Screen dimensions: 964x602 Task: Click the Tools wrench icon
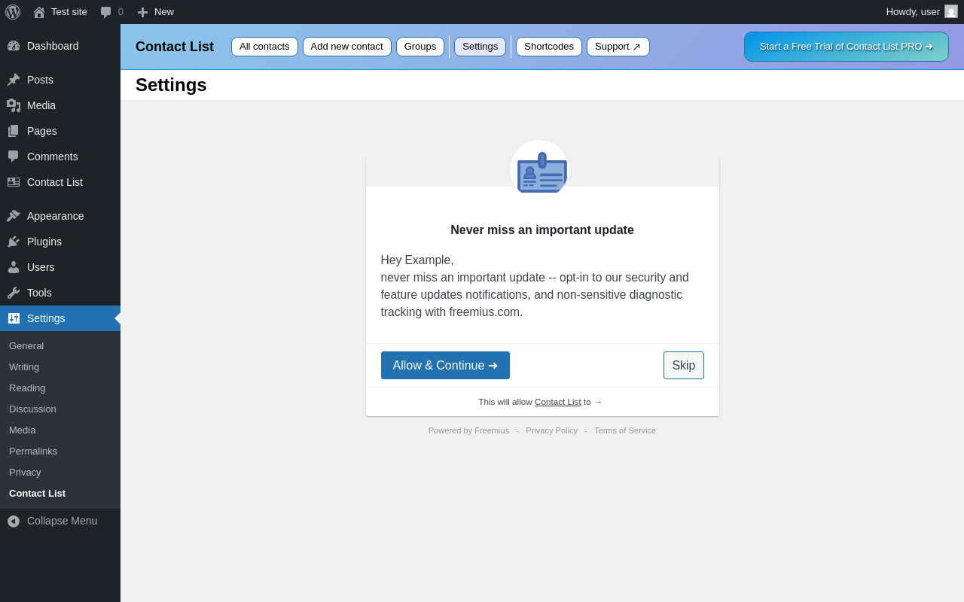tap(14, 293)
